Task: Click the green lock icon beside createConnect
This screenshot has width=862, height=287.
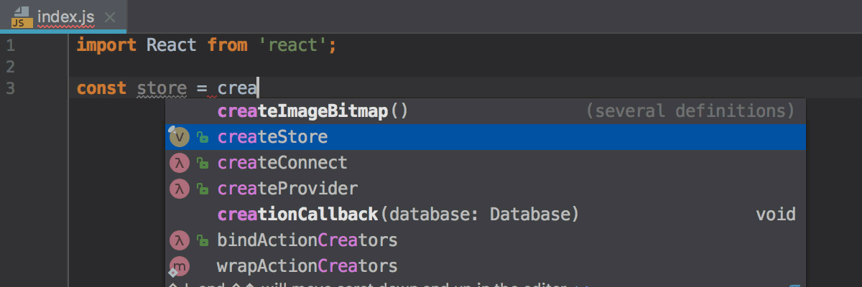Action: click(x=203, y=164)
